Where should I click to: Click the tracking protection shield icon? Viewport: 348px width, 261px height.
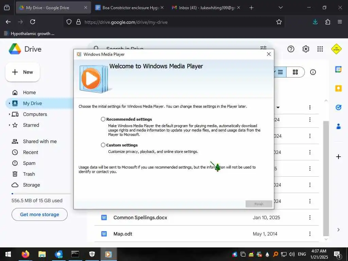69,22
